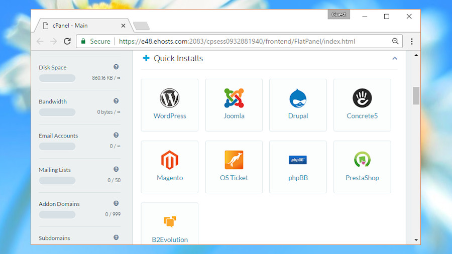Open the phpBB quick install icon
This screenshot has height=254, width=452.
coord(298,160)
